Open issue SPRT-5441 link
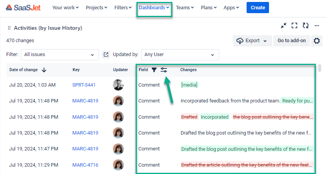 click(x=84, y=85)
